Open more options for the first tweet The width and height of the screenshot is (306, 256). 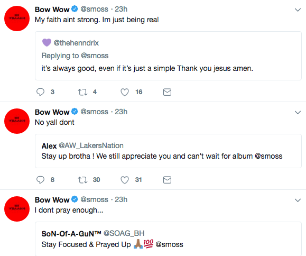[298, 10]
